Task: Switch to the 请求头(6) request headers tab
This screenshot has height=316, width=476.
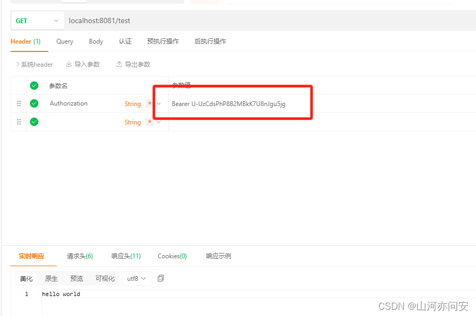Action: pos(80,256)
